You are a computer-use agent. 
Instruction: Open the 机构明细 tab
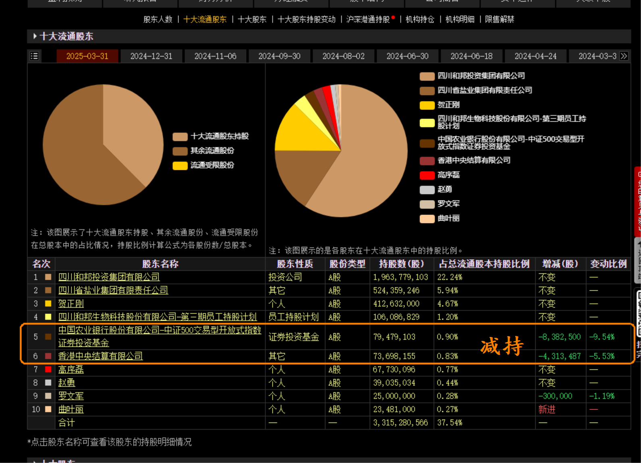click(460, 19)
